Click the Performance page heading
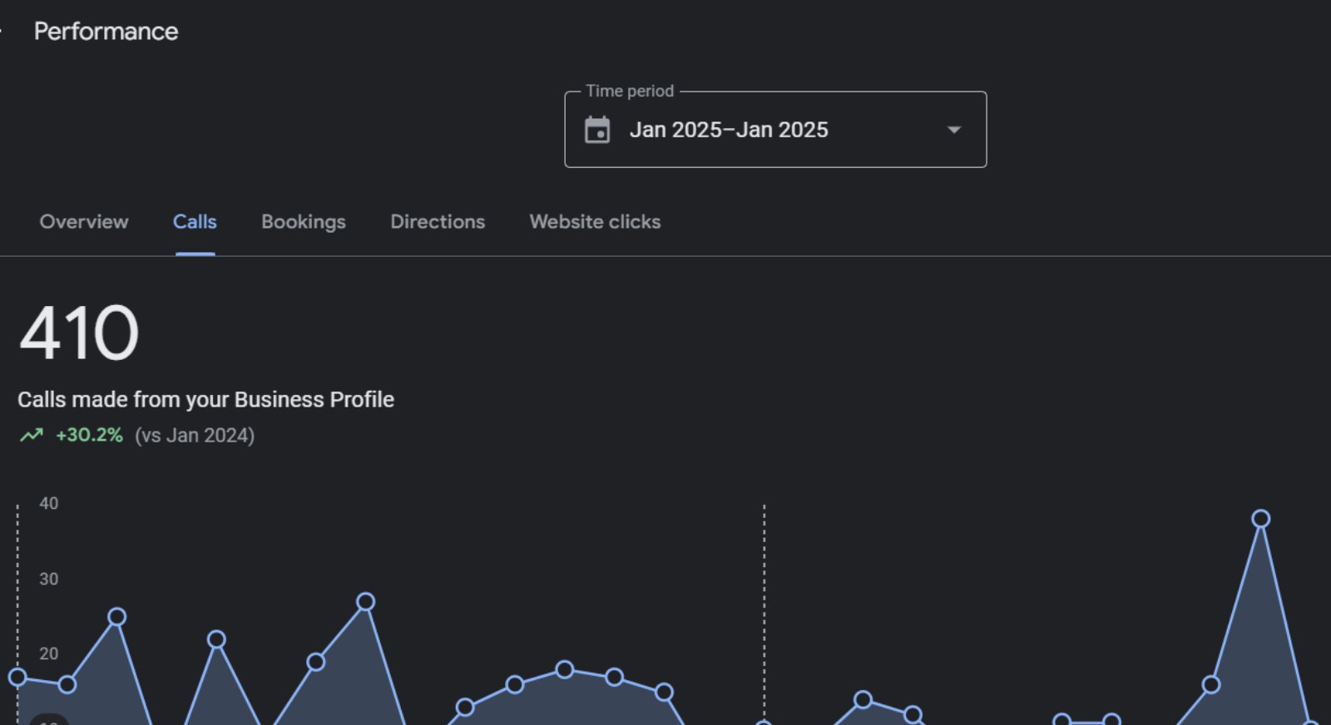The height and width of the screenshot is (725, 1331). (106, 32)
